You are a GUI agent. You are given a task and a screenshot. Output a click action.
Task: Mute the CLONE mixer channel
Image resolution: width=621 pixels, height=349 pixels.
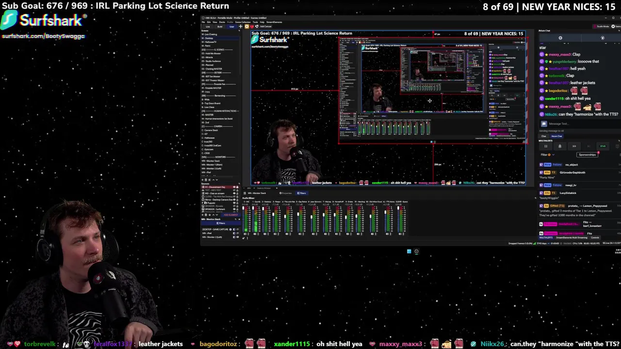point(400,234)
